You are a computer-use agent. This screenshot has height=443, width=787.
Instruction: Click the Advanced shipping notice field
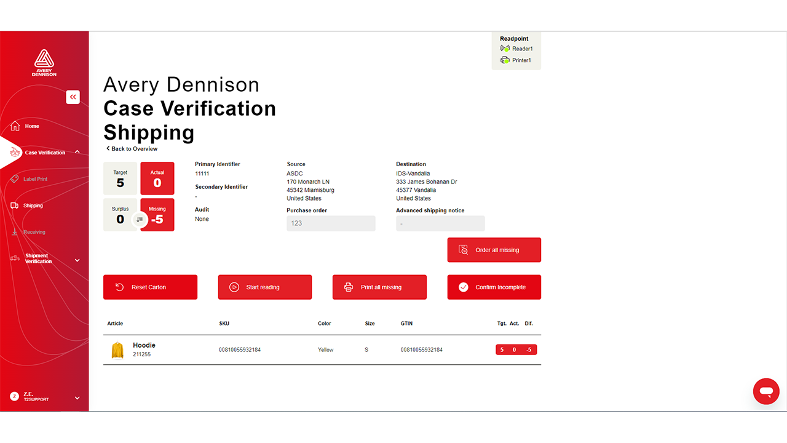[440, 223]
